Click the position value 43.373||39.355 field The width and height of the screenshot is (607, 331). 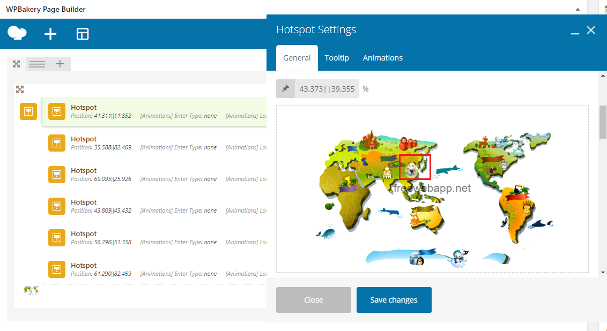tap(327, 88)
